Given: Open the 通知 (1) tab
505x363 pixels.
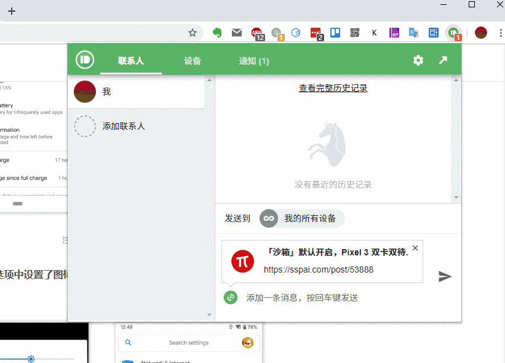Looking at the screenshot, I should click(253, 61).
